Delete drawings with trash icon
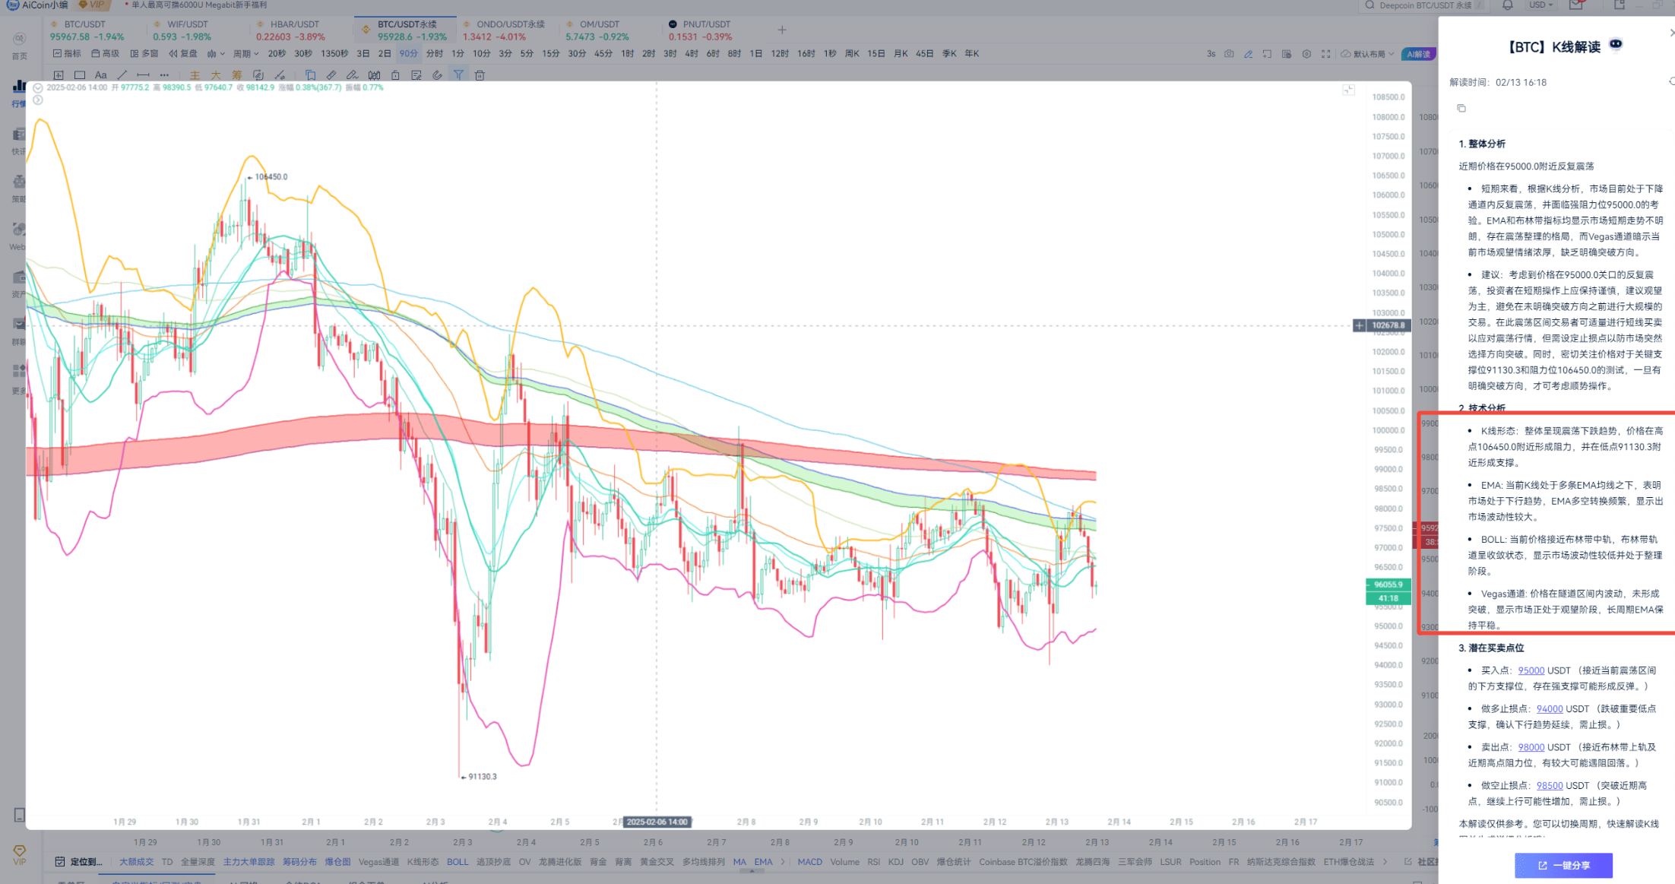This screenshot has height=884, width=1675. click(x=480, y=75)
